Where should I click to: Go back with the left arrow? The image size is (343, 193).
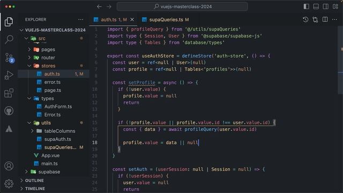click(x=99, y=6)
